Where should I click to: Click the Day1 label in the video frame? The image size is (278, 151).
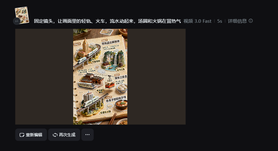click(77, 44)
